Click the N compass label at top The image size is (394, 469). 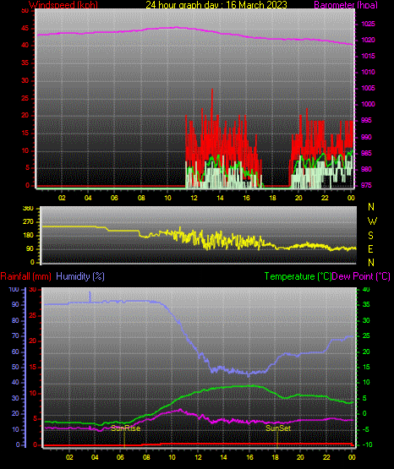coord(371,207)
